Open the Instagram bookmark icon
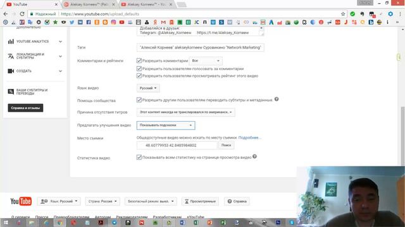Viewport: 405px width, 227px height. click(x=113, y=23)
